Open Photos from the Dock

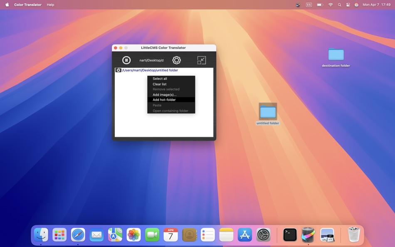pos(133,235)
